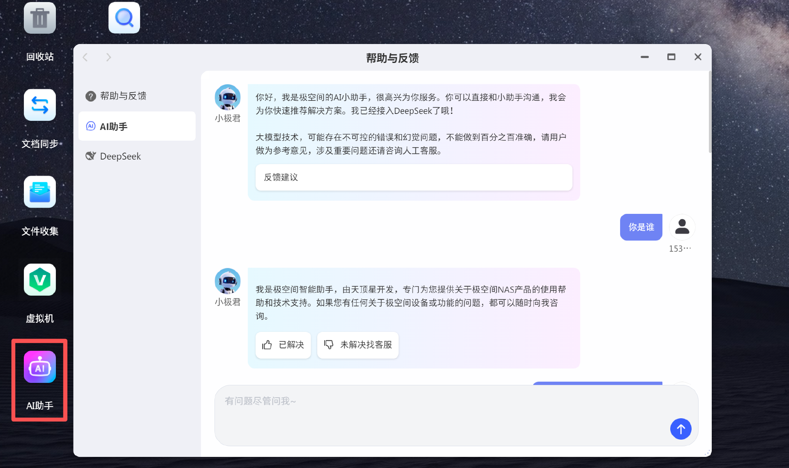Screen dimensions: 789x468
Task: Launch the 文档同步 document sync app
Action: [x=40, y=105]
